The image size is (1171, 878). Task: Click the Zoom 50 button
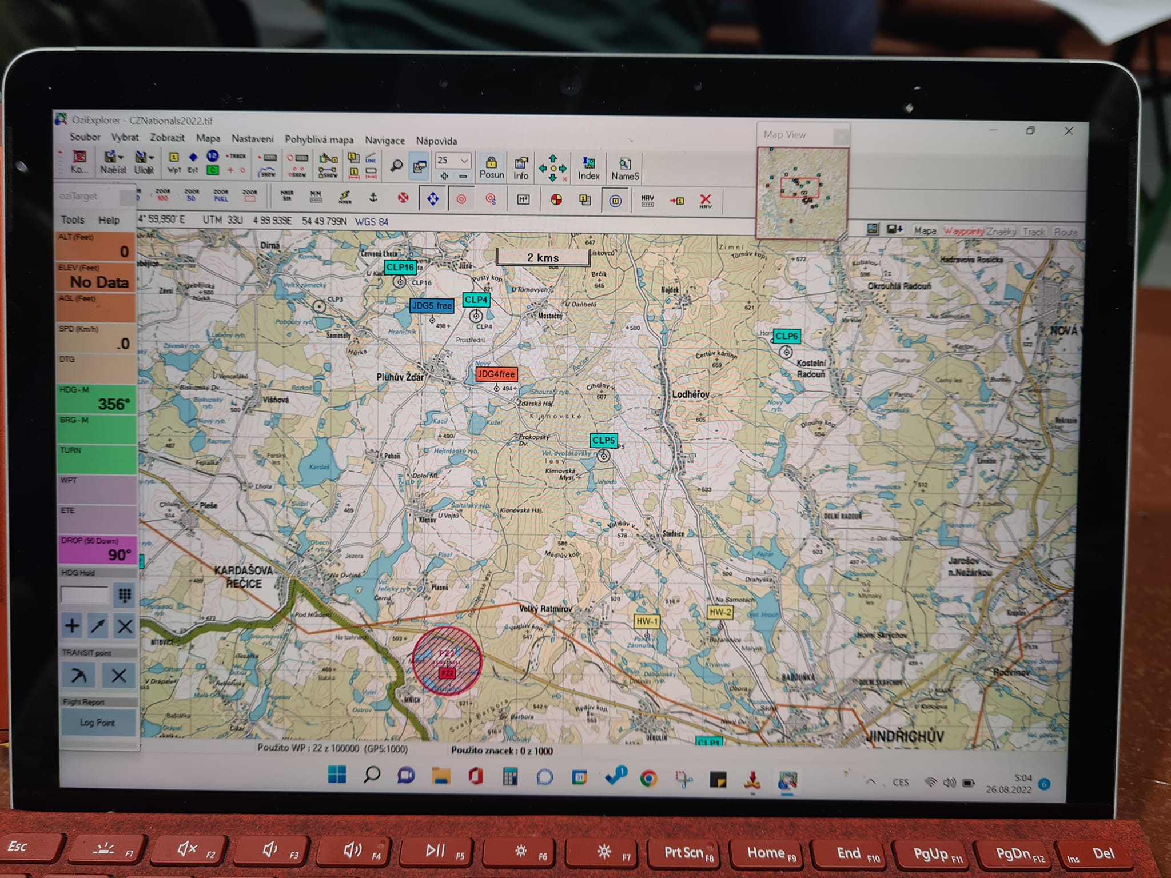click(191, 195)
